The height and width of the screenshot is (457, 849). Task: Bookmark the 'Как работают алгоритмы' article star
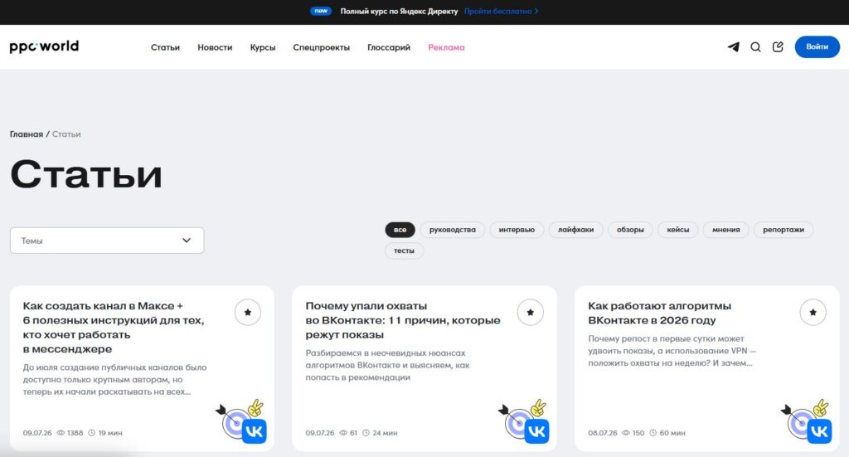tap(813, 313)
